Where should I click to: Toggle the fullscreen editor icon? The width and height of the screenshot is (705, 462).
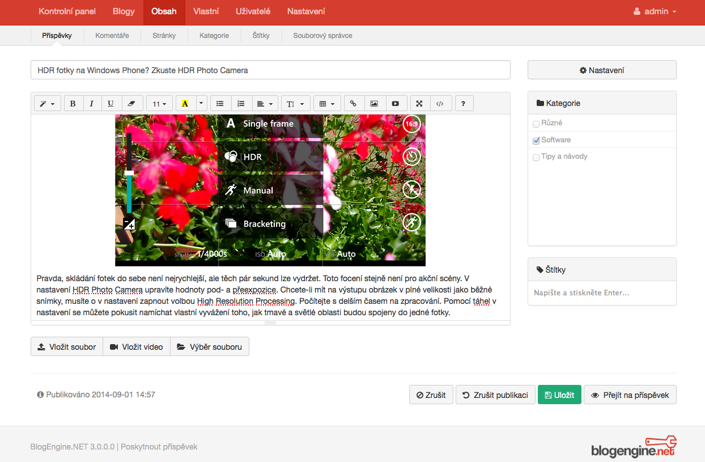pos(419,104)
